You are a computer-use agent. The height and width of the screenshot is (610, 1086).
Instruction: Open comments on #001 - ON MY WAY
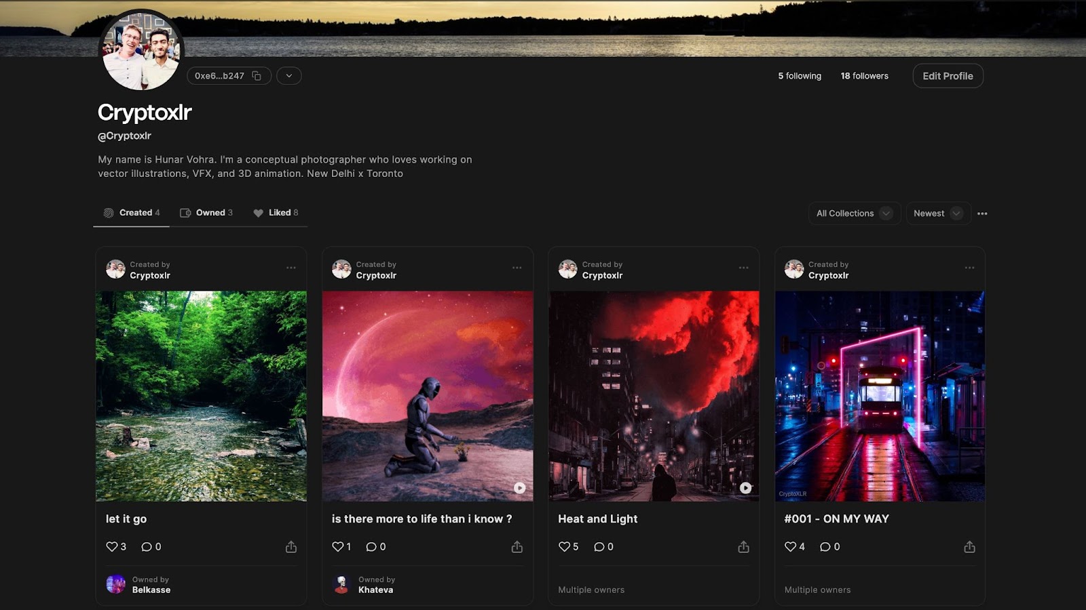pos(825,546)
